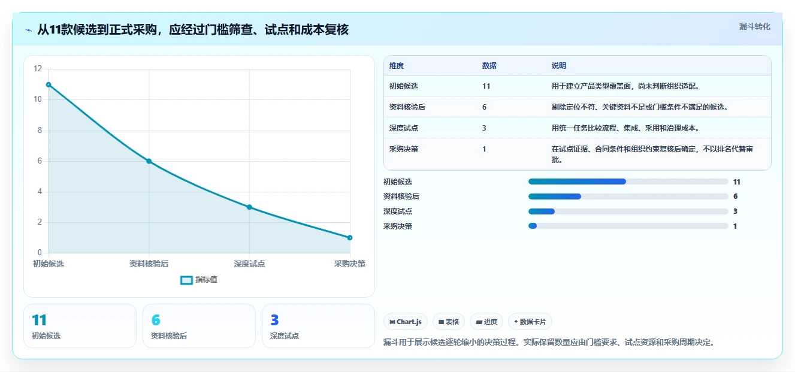Image resolution: width=795 pixels, height=372 pixels.
Task: Click the Chart.js tag chip
Action: click(406, 322)
